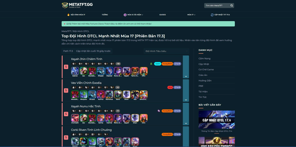296x147 pixels.
Task: Show +10 more traits for Xayah Jhin
Action: click(118, 64)
